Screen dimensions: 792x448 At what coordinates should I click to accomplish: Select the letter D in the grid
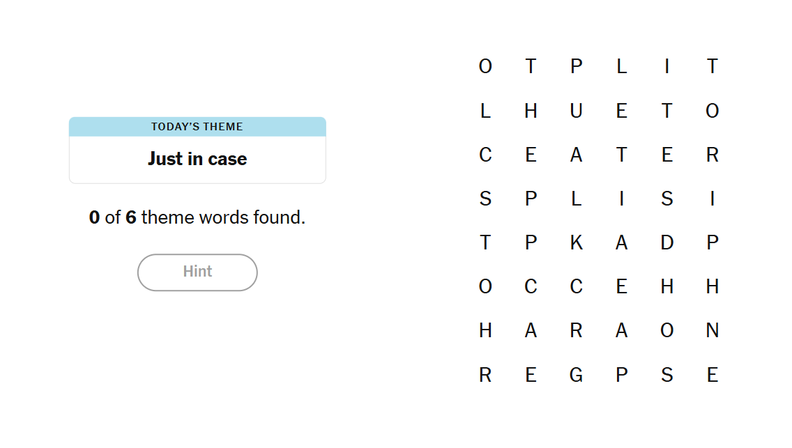click(667, 242)
